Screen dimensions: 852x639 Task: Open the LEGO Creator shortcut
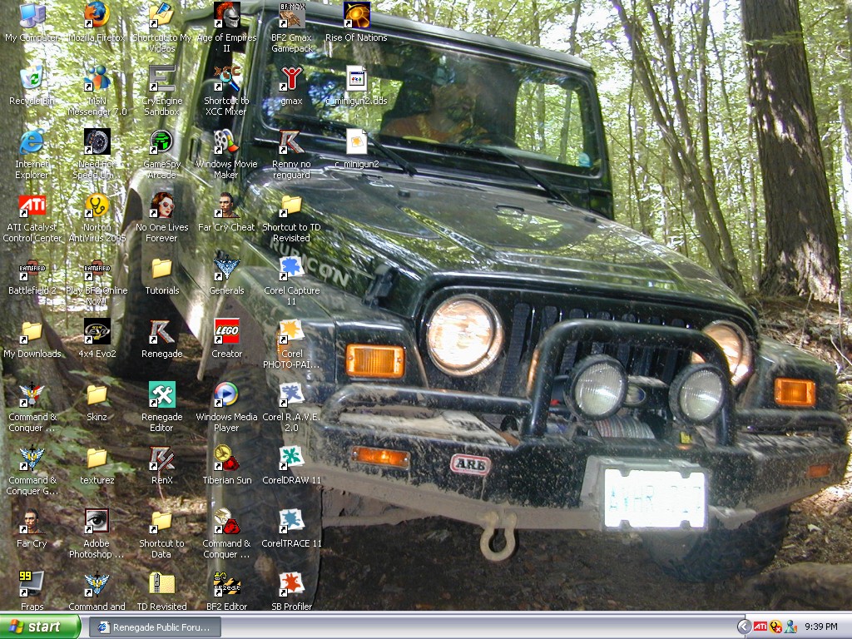click(x=226, y=332)
